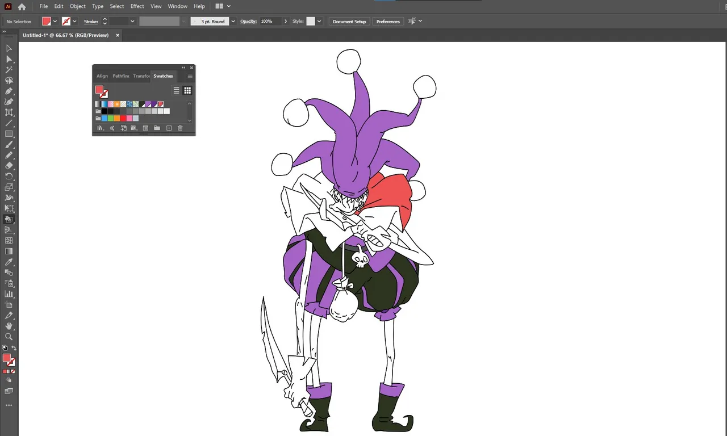Switch to the Pathfinder tab
Screen dimensions: 727x436
click(120, 76)
